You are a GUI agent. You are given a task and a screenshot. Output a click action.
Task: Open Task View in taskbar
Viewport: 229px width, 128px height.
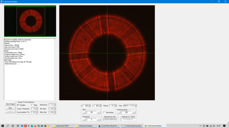point(18,126)
